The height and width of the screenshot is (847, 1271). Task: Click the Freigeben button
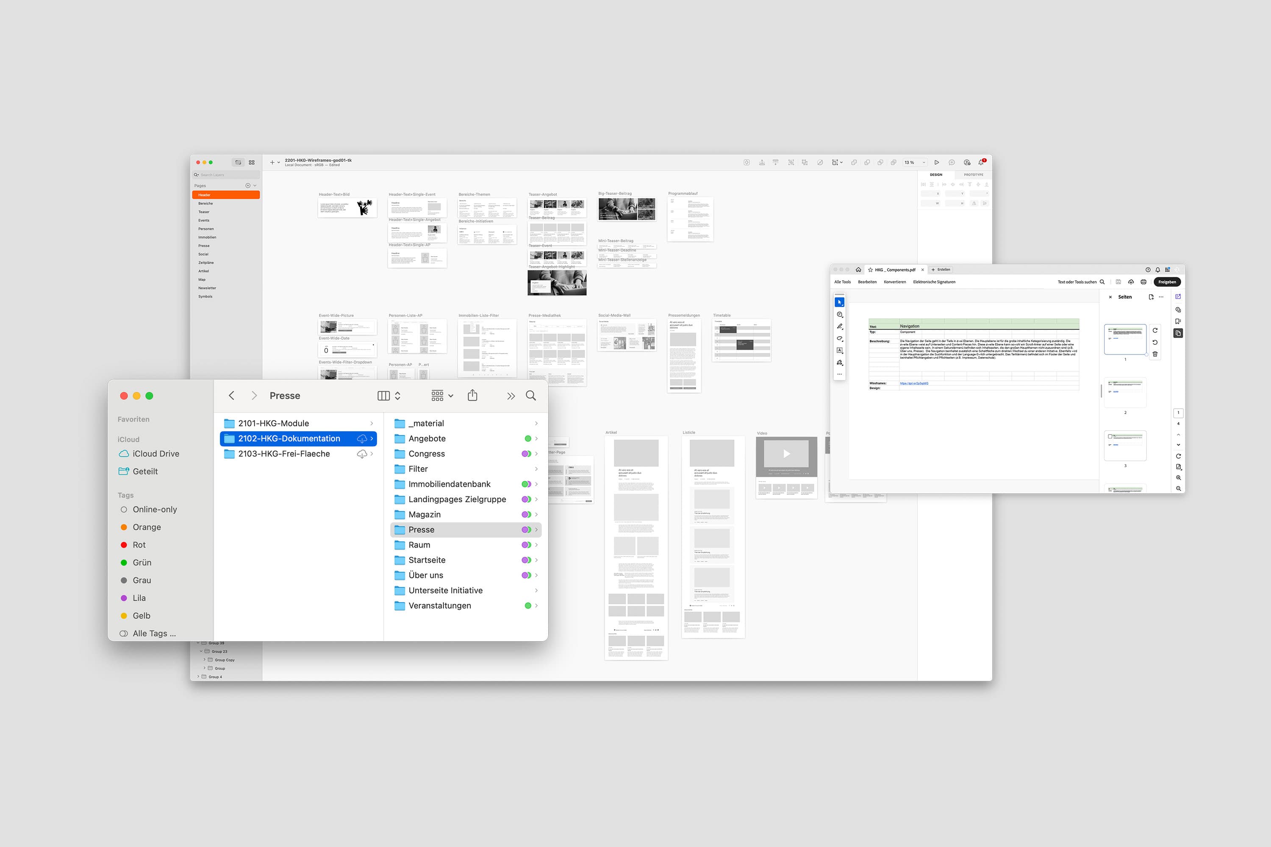point(1167,282)
